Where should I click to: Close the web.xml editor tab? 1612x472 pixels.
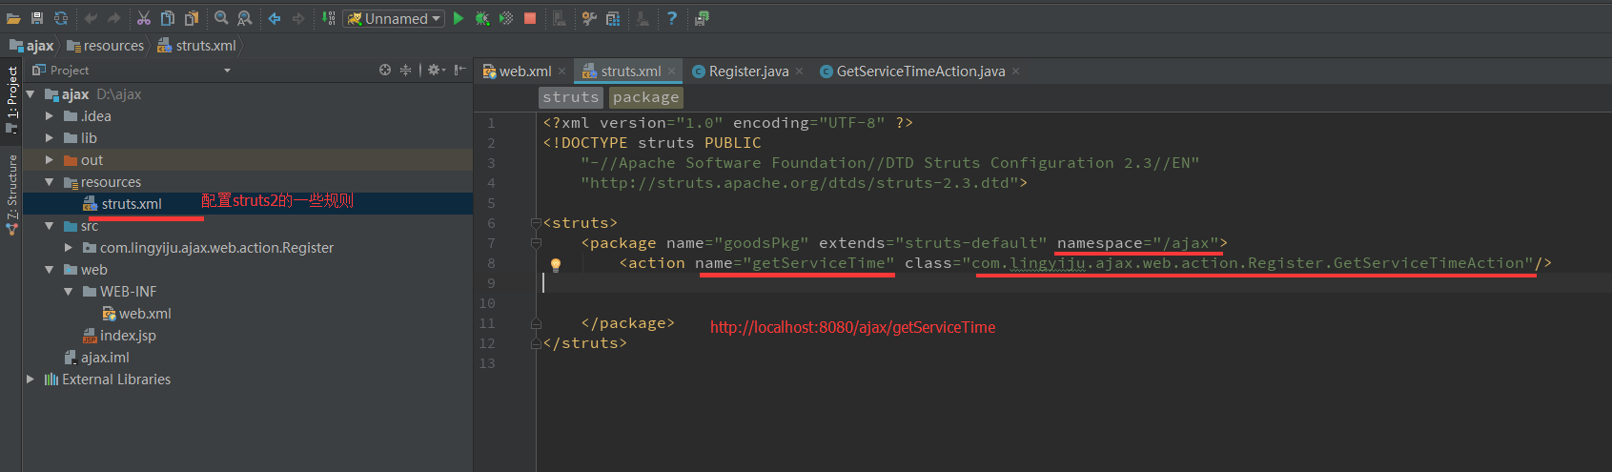point(562,72)
